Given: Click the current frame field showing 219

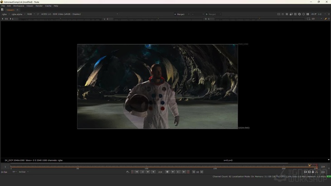Looking at the screenshot, I should (160, 172).
